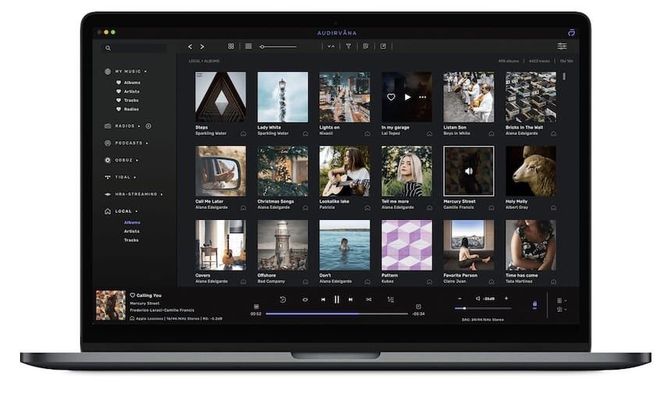The width and height of the screenshot is (671, 393).
Task: Open the Pattern album cover
Action: click(x=407, y=245)
